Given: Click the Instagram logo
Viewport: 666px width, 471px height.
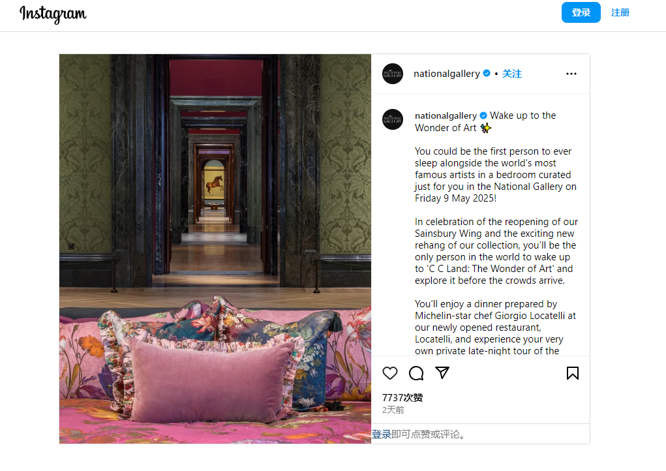Looking at the screenshot, I should point(53,14).
